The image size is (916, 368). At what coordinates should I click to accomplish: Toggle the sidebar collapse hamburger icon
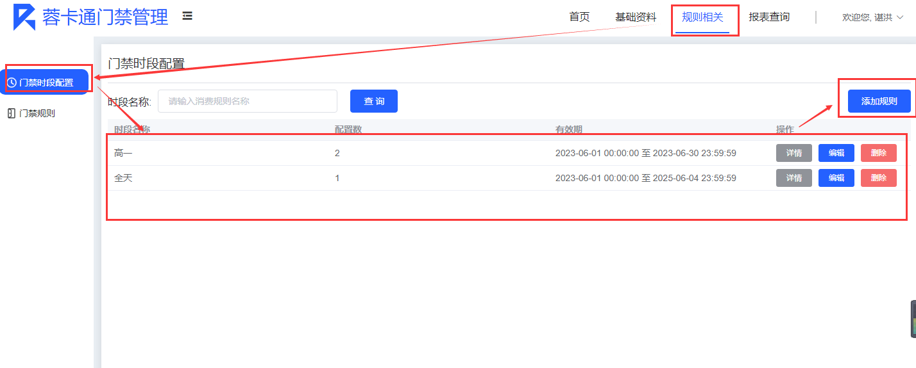(187, 16)
